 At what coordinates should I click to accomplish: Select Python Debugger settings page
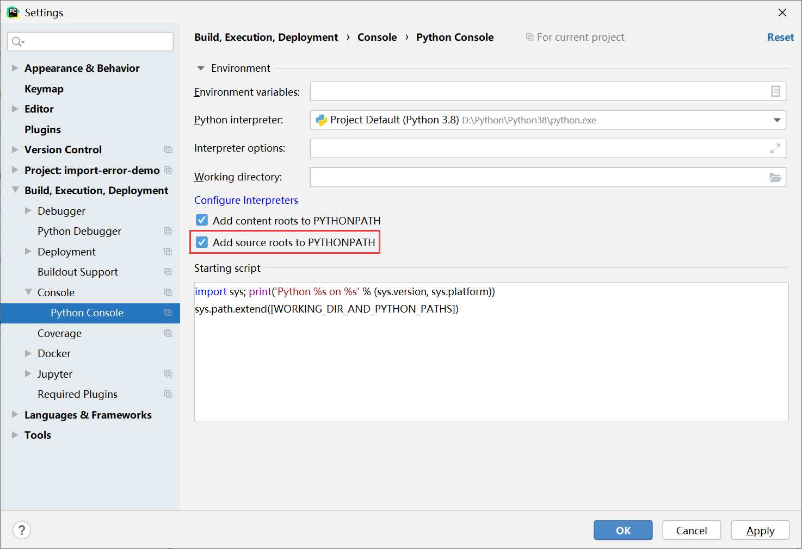click(79, 231)
